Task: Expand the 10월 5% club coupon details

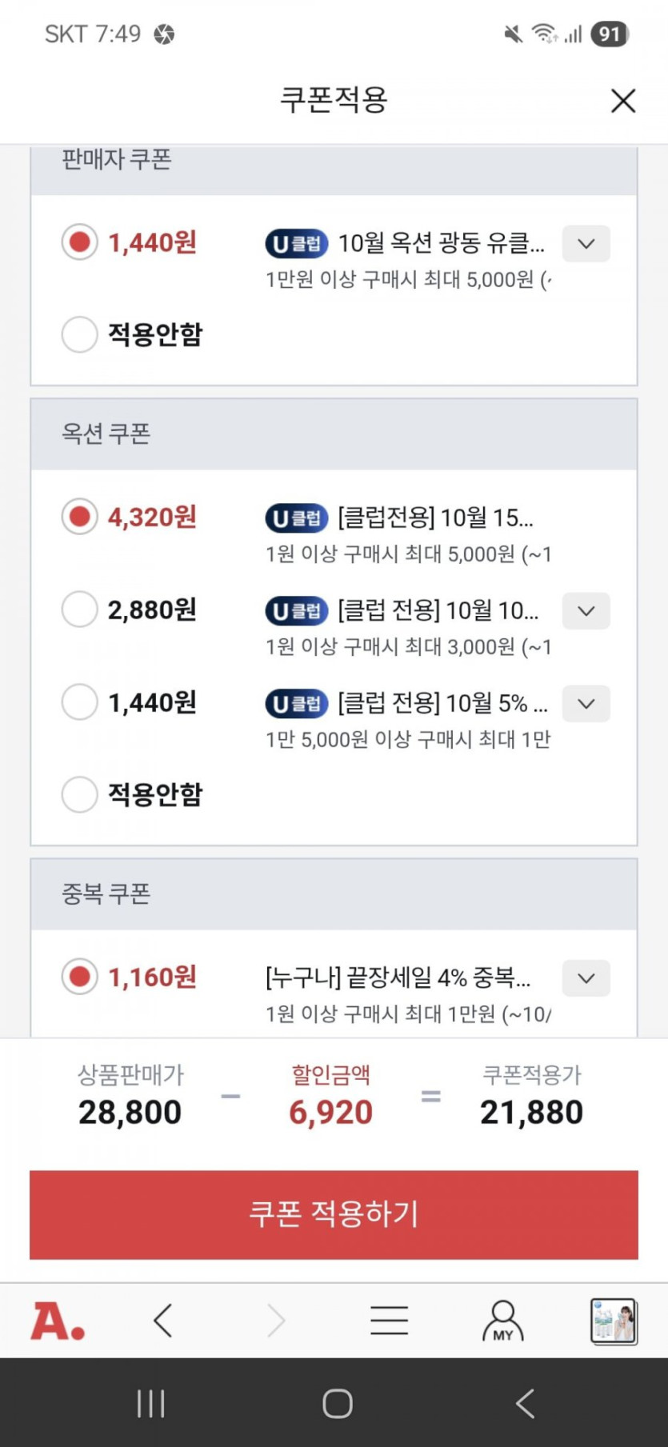Action: (x=586, y=704)
